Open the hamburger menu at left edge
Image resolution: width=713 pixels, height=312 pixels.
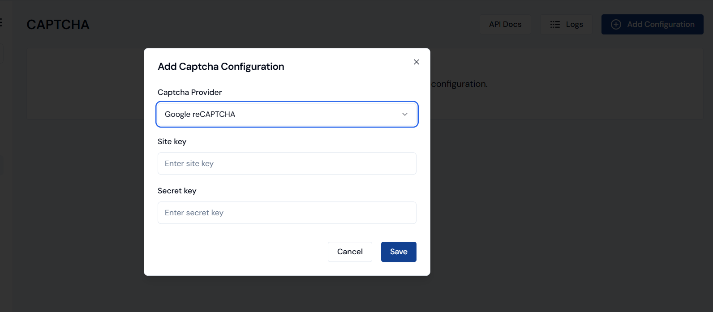coord(1,22)
